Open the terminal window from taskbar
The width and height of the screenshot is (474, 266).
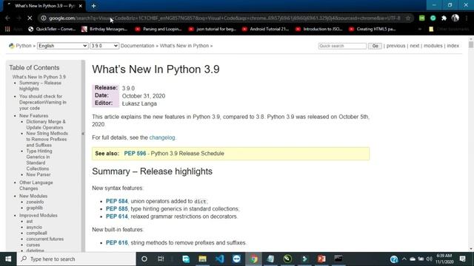point(338,259)
